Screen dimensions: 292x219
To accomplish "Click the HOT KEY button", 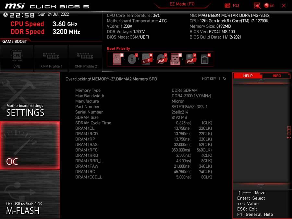I will coord(209,79).
